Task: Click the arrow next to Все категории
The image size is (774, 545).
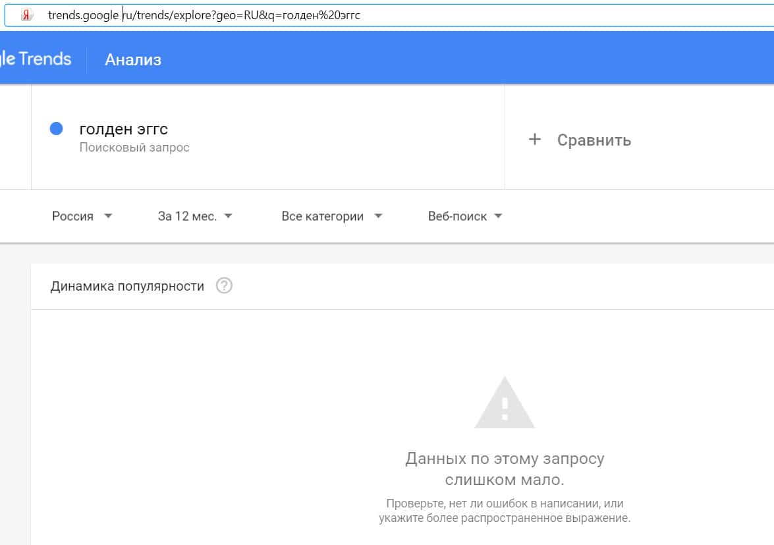Action: point(378,215)
